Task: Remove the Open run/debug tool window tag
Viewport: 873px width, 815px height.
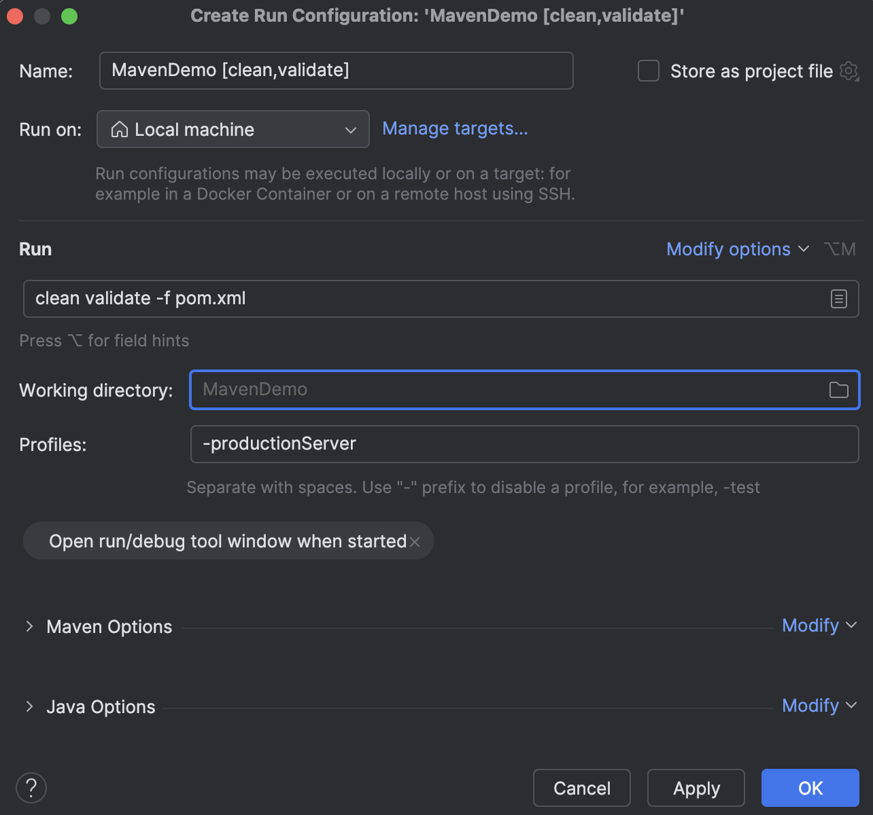Action: (415, 541)
